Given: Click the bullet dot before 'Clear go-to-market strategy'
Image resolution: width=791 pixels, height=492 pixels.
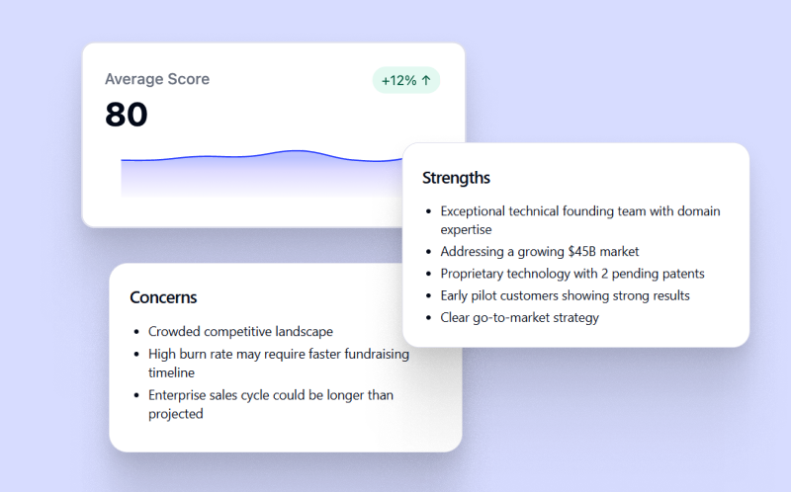Looking at the screenshot, I should [429, 318].
